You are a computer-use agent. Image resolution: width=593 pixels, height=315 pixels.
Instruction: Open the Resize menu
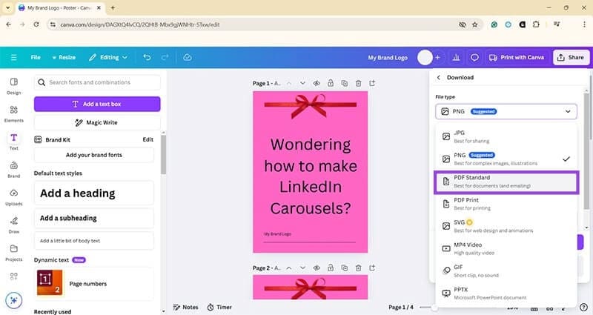(64, 58)
